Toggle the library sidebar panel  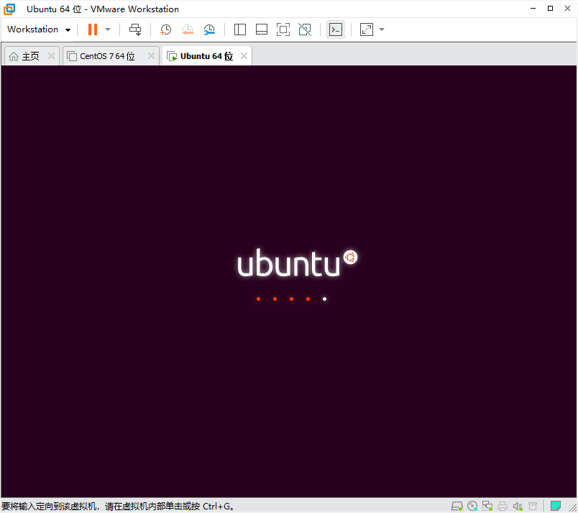tap(240, 29)
